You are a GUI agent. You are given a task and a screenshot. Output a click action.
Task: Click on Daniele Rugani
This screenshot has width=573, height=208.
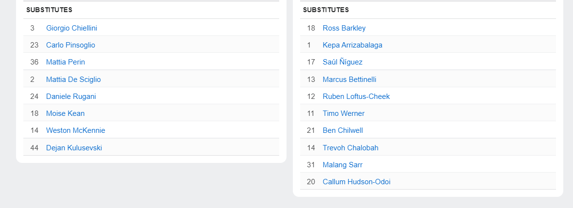point(71,96)
